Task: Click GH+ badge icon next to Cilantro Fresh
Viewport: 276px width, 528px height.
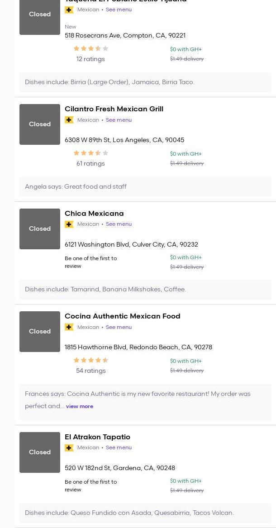Action: point(69,120)
